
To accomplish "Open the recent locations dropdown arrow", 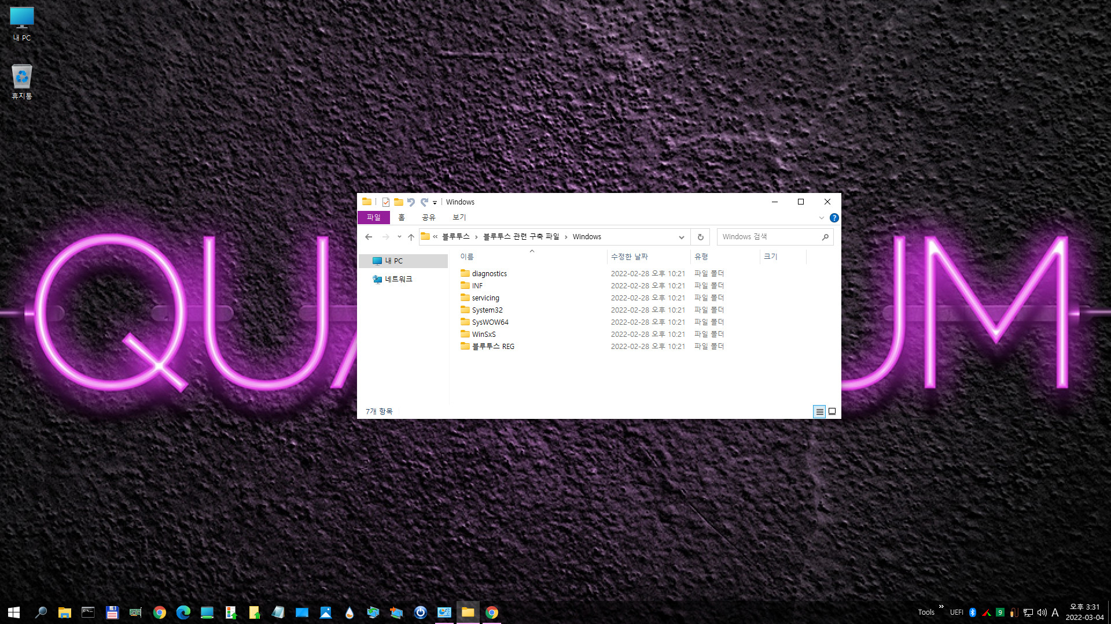I will click(399, 237).
